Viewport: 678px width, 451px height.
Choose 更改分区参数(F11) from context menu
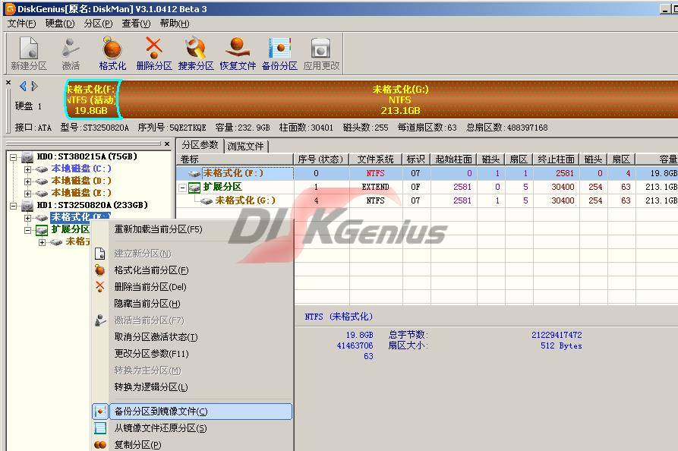192,354
